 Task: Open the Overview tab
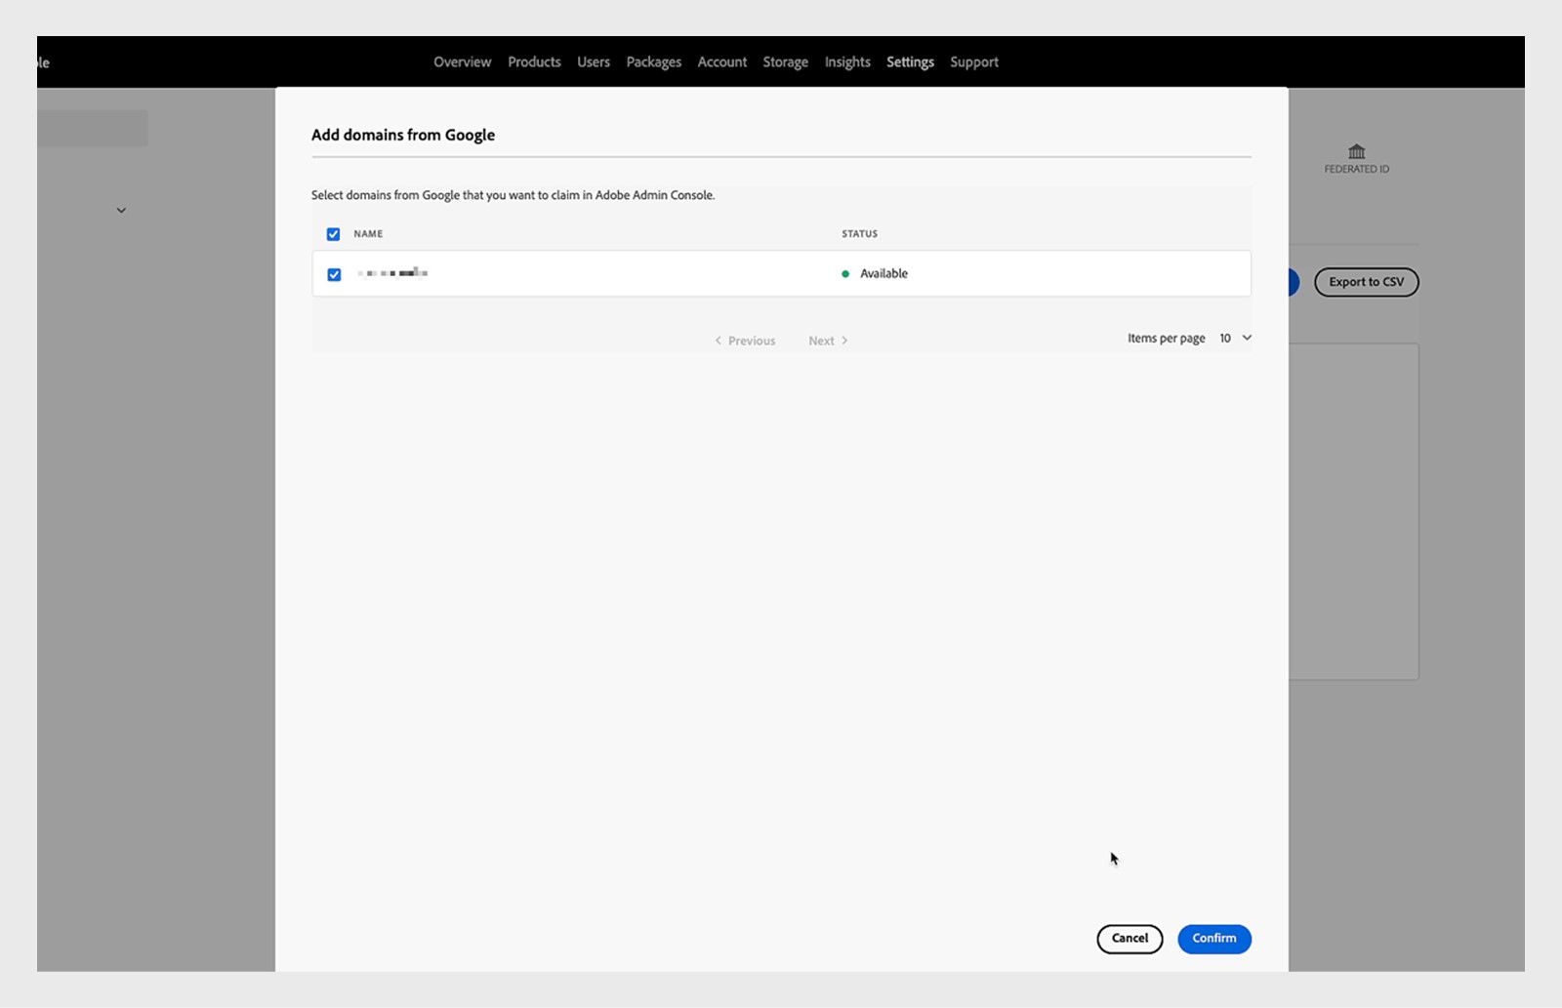coord(462,62)
